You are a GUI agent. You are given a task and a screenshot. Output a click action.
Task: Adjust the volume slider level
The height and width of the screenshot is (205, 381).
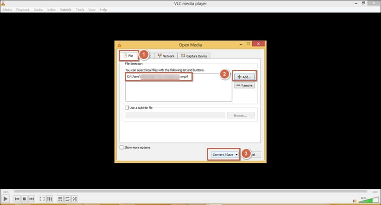click(368, 200)
